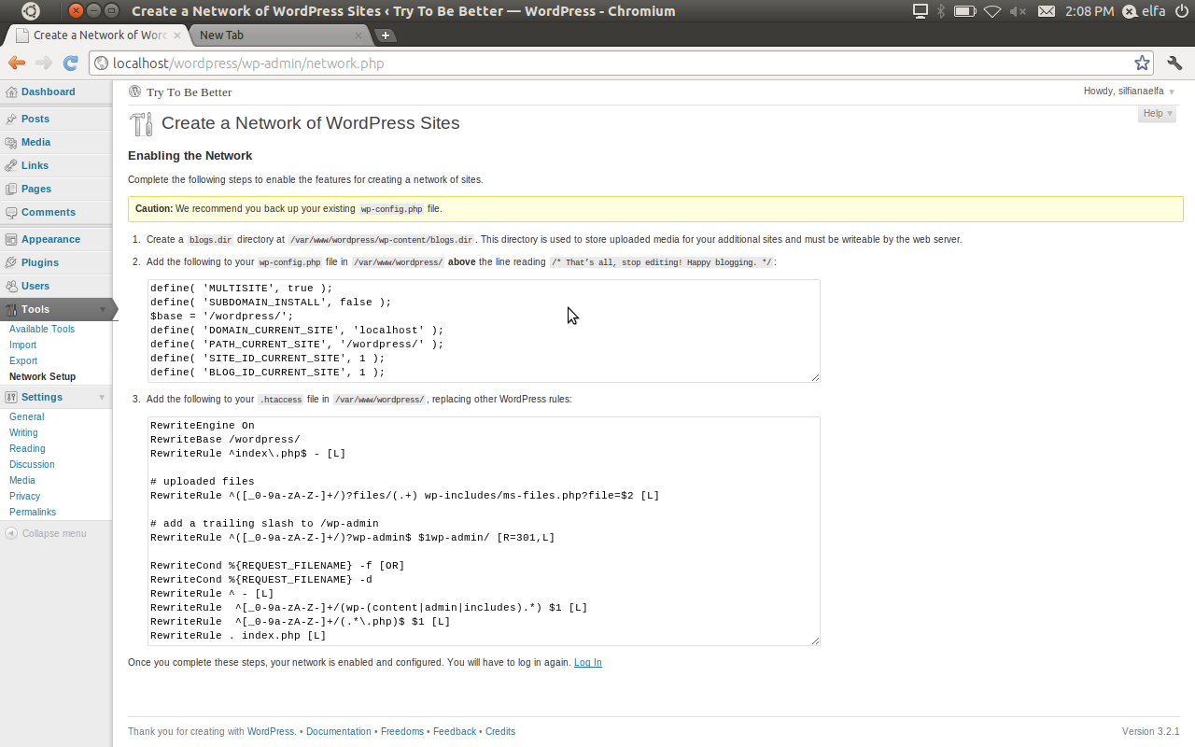1195x747 pixels.
Task: Click the Media sidebar icon
Action: (x=11, y=143)
